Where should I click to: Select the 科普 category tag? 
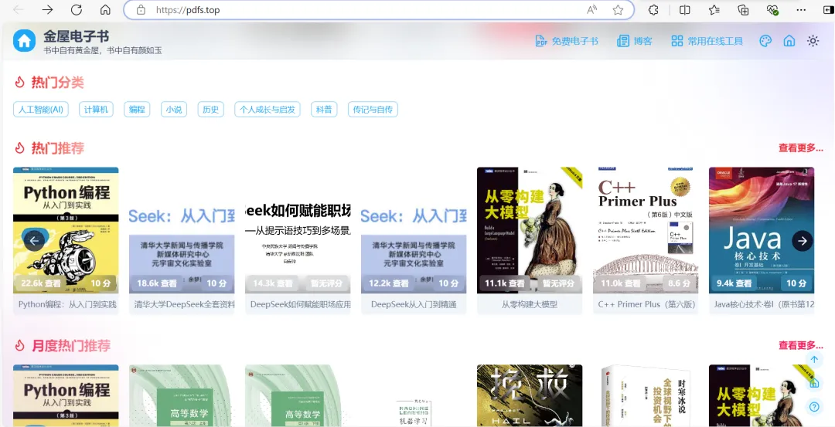[x=324, y=110]
